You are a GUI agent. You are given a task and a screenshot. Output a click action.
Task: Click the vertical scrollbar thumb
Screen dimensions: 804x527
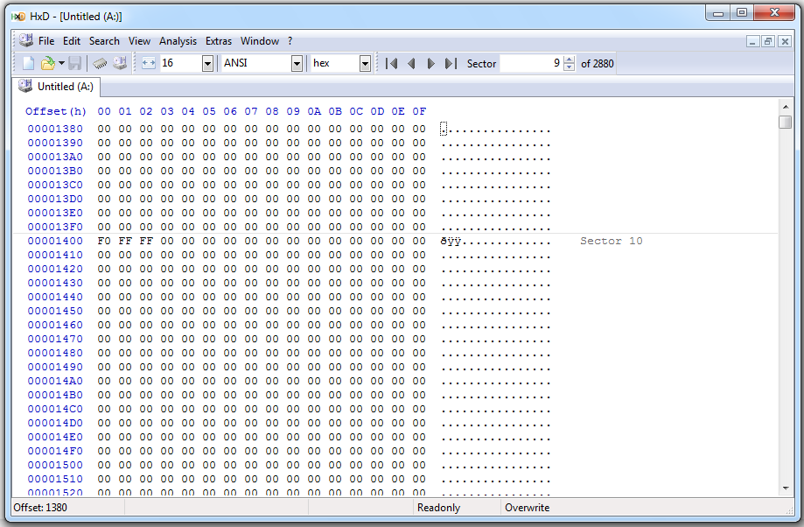tap(785, 123)
